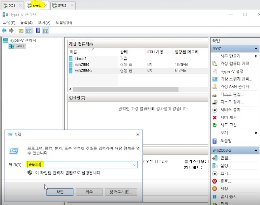Click the VM list horizontal scrollbar left arrow

pyautogui.click(x=70, y=89)
